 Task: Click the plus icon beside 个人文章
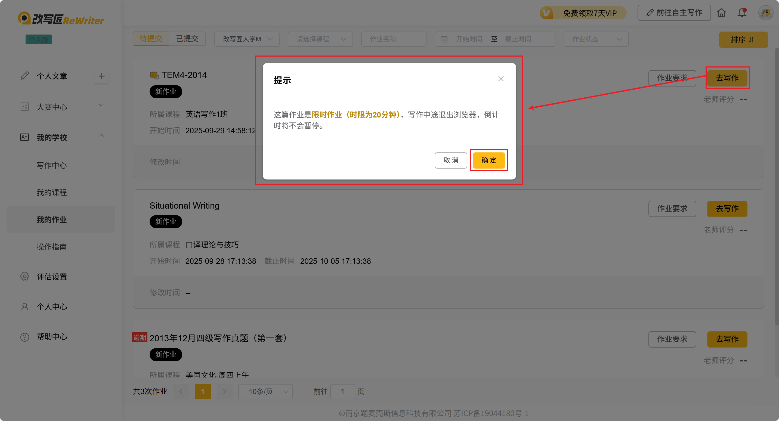point(102,76)
